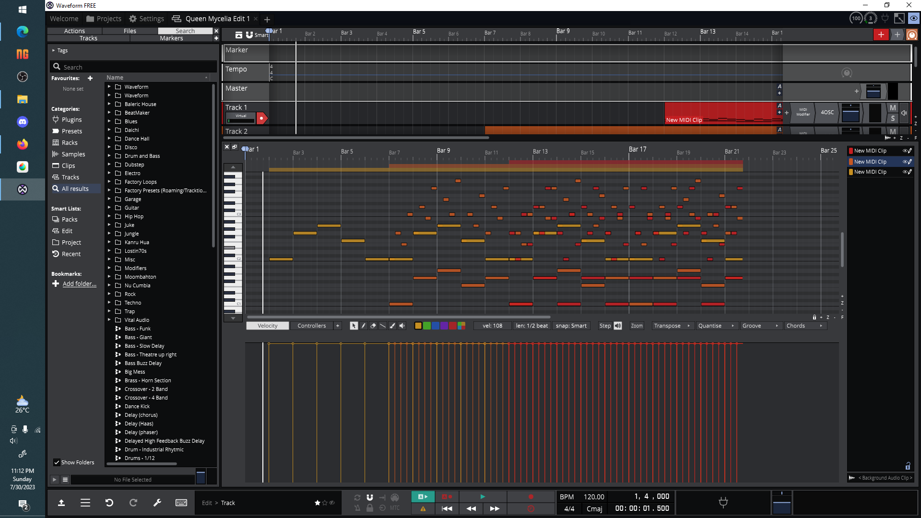Select the pencil draw tool in MIDI editor
Viewport: 921px width, 518px height.
[x=364, y=326]
